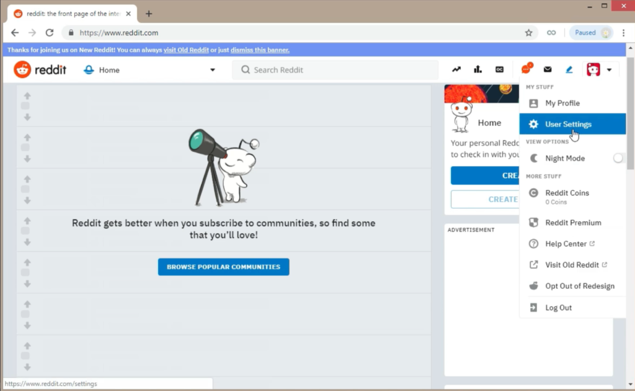The width and height of the screenshot is (635, 391).
Task: Open the Chrome three-dot menu
Action: pos(624,33)
